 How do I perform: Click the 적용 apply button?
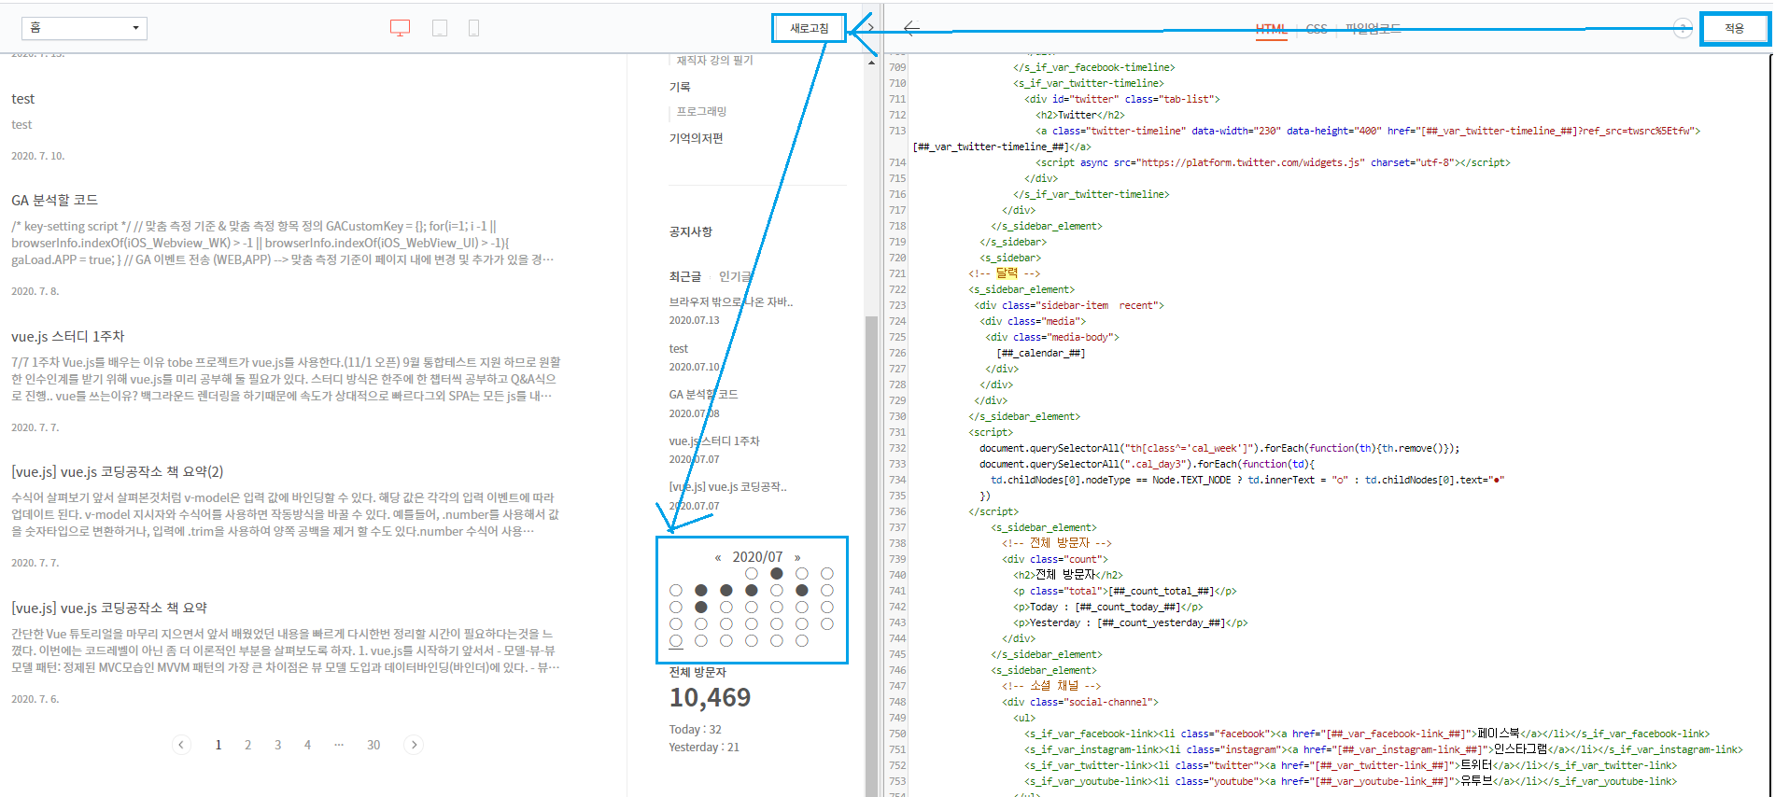(1734, 28)
